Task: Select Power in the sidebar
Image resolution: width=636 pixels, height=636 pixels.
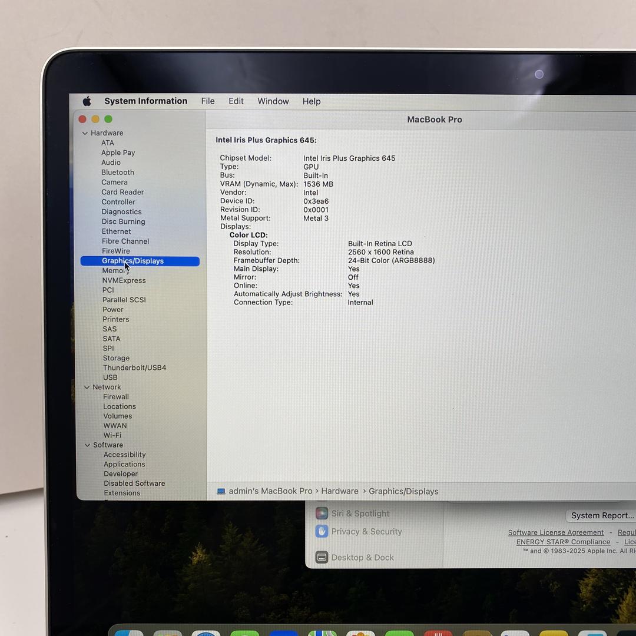Action: [x=112, y=310]
